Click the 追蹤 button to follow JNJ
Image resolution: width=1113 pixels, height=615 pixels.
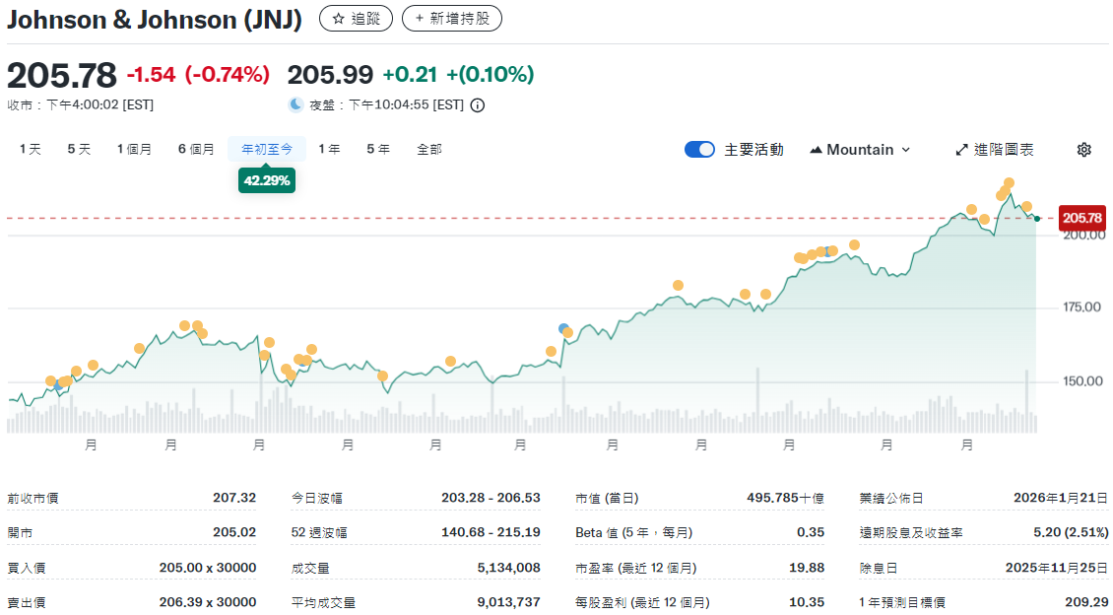coord(356,18)
